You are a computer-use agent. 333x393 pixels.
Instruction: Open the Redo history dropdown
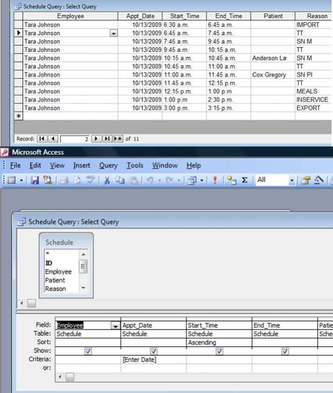(179, 181)
